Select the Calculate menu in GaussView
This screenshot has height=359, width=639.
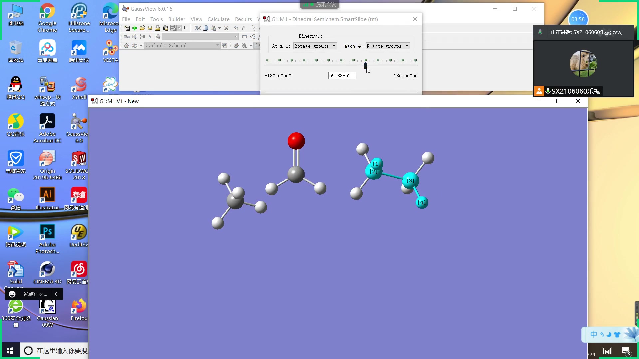pos(219,19)
